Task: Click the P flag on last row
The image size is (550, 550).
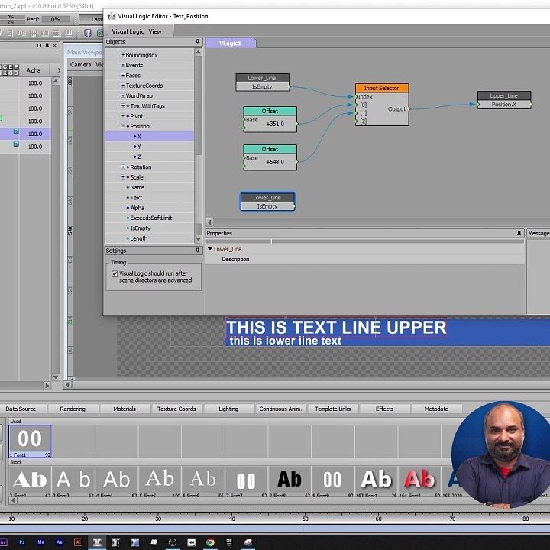Action: click(x=16, y=144)
